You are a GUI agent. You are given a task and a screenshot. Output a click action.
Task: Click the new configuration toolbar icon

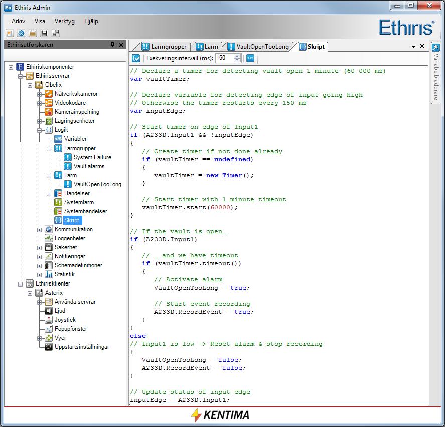coord(10,33)
